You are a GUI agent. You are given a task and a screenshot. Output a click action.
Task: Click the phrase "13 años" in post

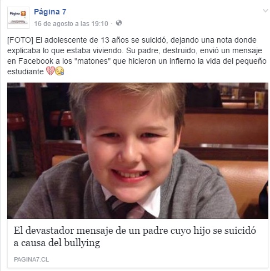click(x=115, y=40)
